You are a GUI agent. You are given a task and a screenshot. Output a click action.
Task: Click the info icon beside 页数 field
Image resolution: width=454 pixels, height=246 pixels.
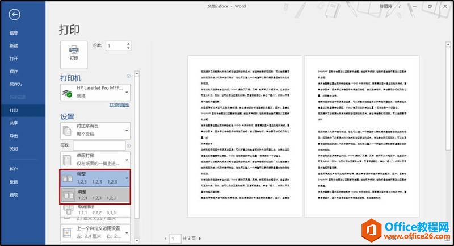click(x=128, y=146)
